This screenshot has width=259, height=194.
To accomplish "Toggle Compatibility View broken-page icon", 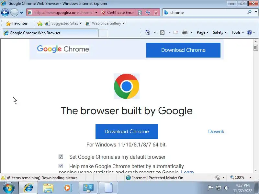I will [140, 13].
